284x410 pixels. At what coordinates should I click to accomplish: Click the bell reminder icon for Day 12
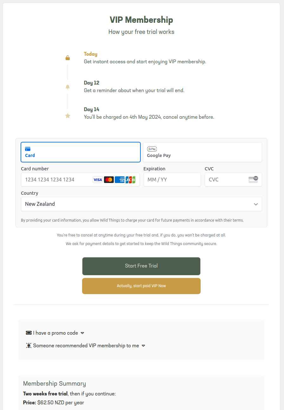68,87
